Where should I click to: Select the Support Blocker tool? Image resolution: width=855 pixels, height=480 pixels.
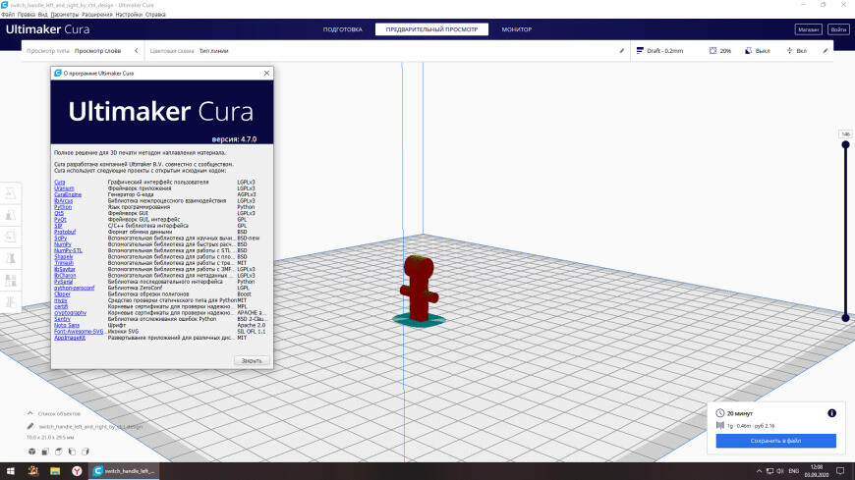[11, 301]
